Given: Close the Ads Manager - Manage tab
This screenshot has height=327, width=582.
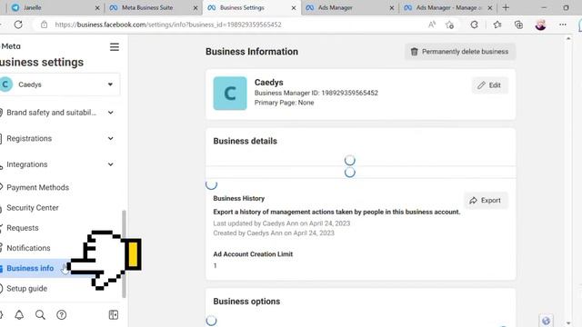Looking at the screenshot, I should pos(490,8).
